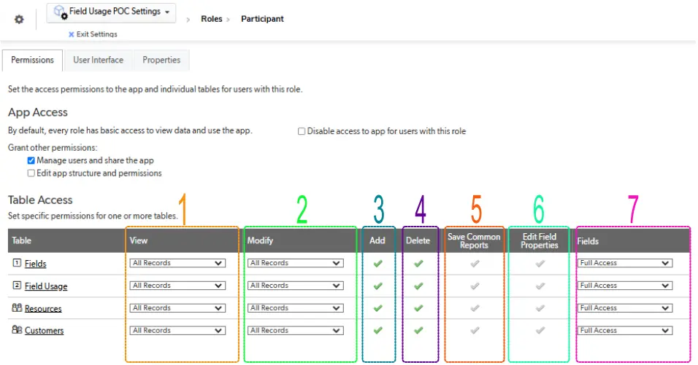Toggle the Add checkmark for the Field Usage table
698x365 pixels.
[378, 286]
